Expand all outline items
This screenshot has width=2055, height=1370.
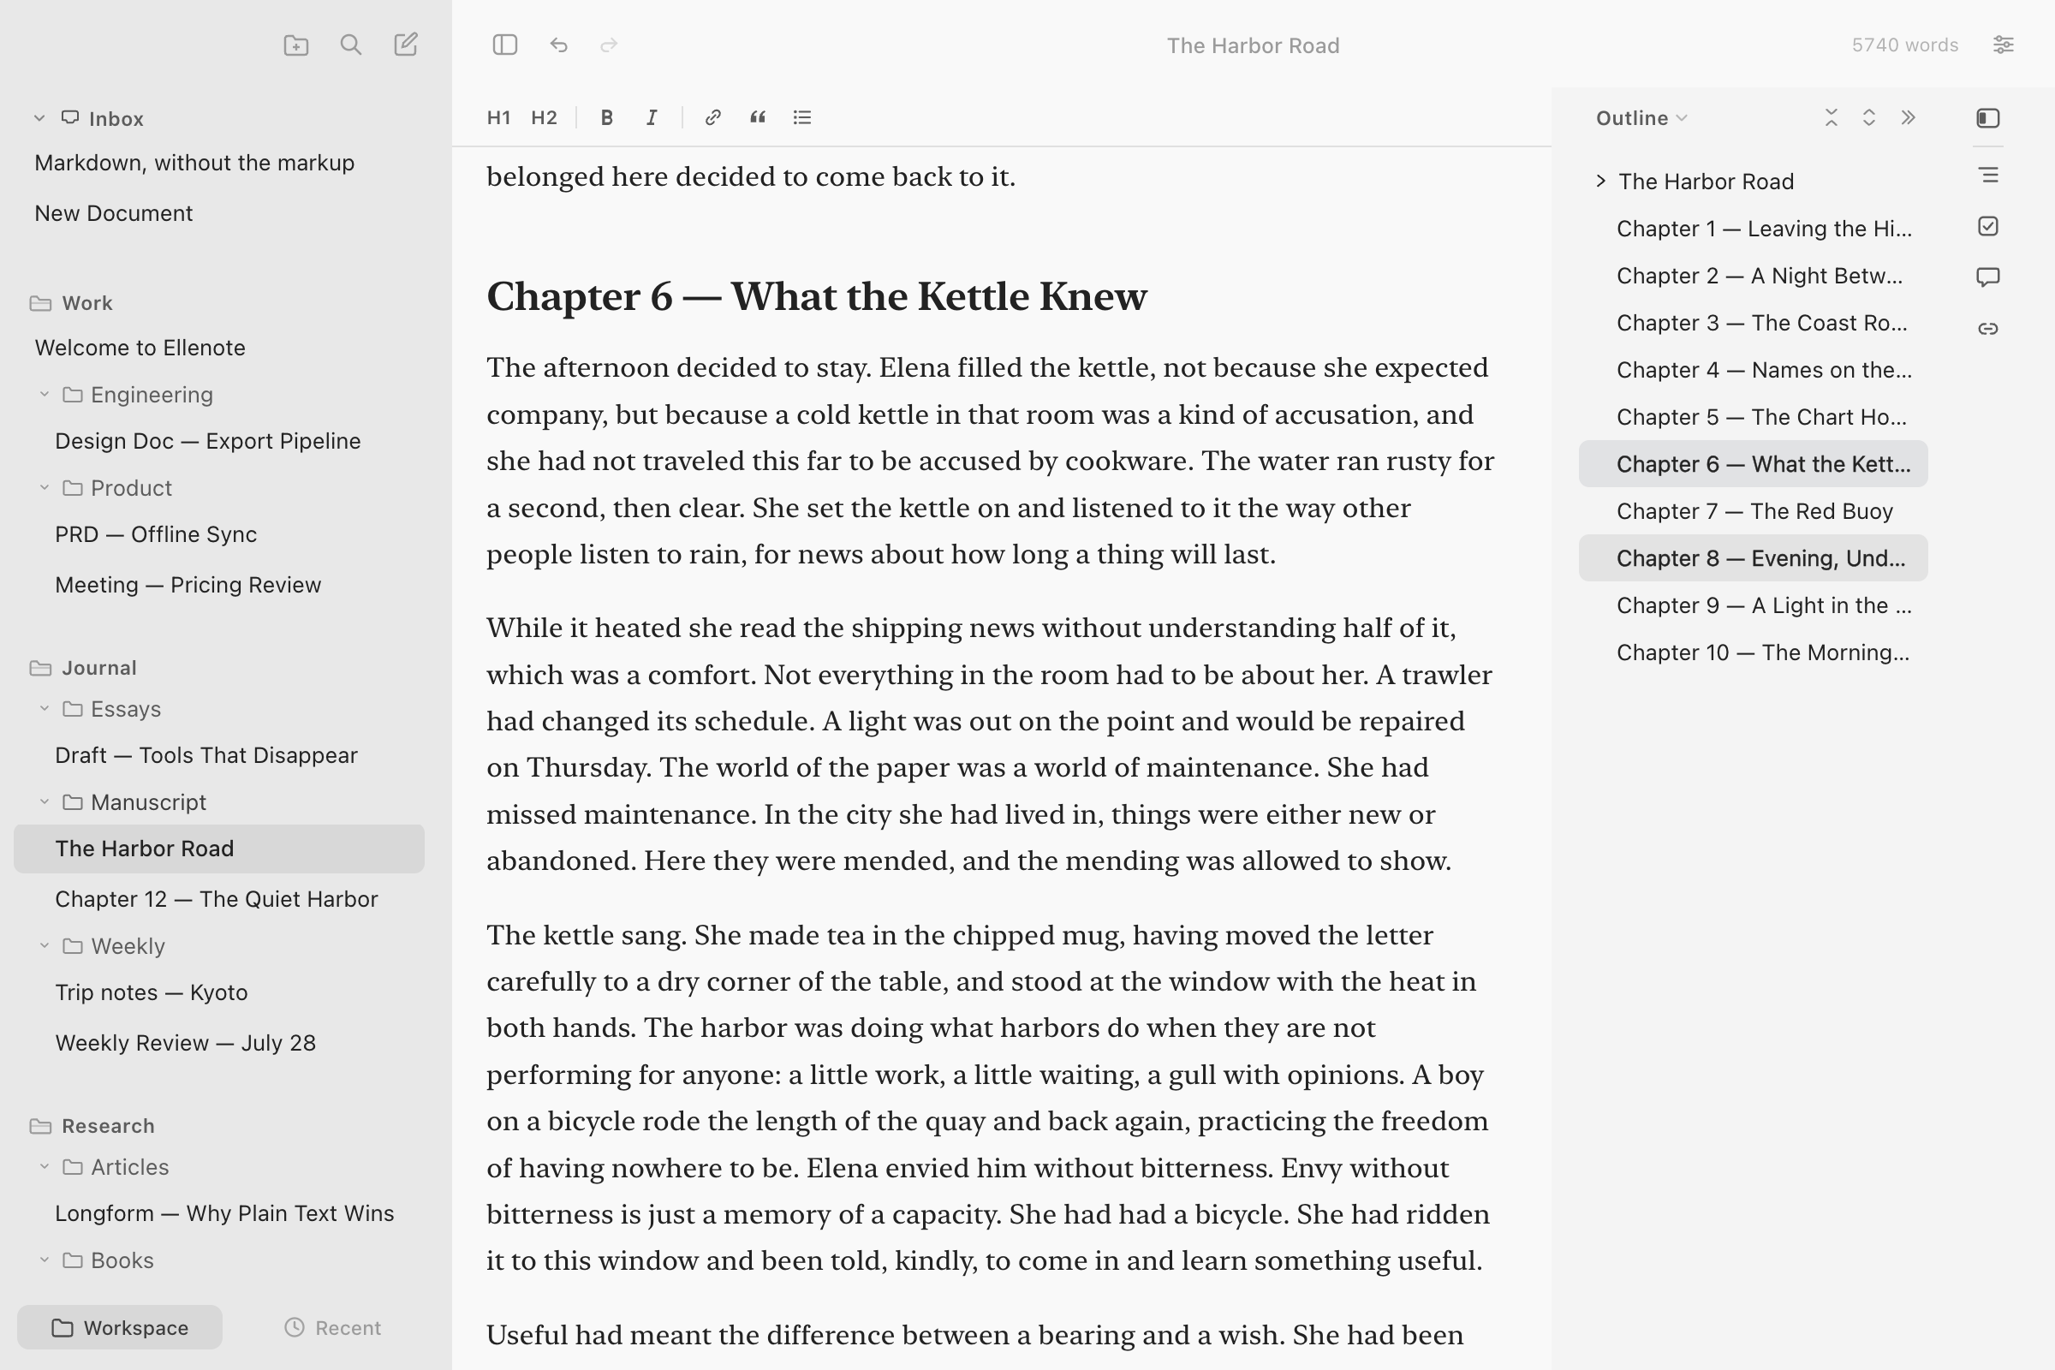point(1869,118)
